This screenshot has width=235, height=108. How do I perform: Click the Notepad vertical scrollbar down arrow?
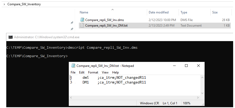point(202,93)
